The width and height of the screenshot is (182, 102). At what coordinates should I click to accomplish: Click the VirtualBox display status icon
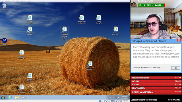coord(112,101)
